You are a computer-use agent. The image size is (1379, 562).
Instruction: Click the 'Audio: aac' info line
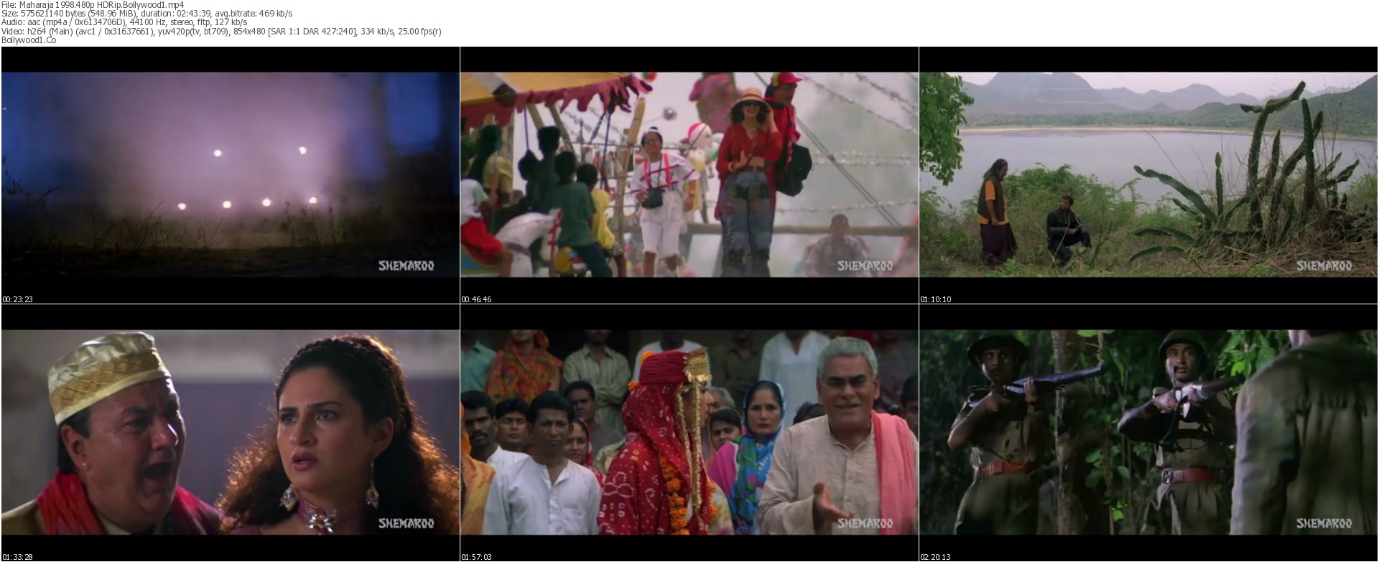[x=124, y=22]
